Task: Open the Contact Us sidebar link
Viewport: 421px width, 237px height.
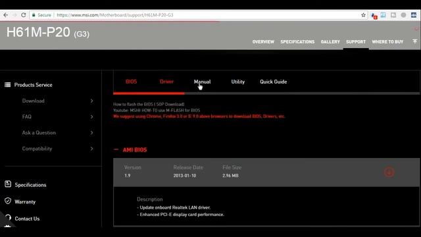Action: click(x=27, y=219)
